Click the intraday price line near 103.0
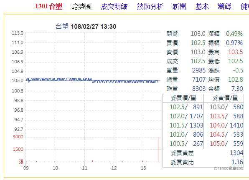This screenshot has height=180, width=249. click(x=92, y=80)
